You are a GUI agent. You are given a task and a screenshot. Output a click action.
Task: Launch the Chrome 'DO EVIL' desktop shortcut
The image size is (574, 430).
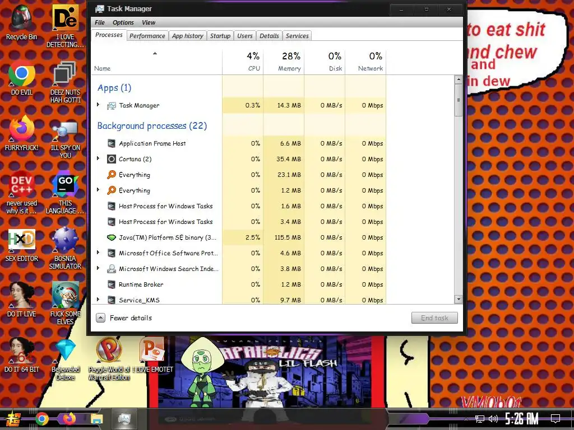(22, 78)
